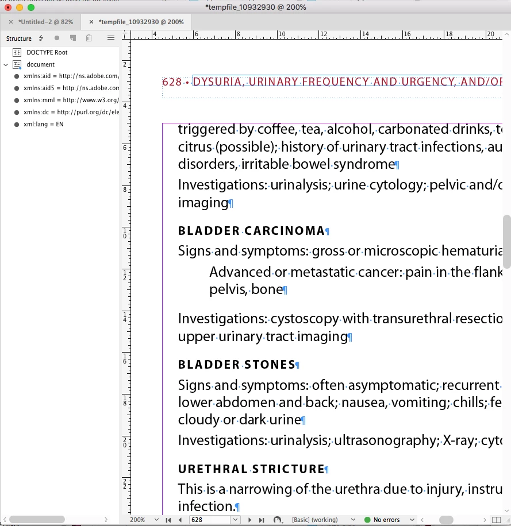
Task: Click the green No errors preflight indicator
Action: click(x=367, y=520)
